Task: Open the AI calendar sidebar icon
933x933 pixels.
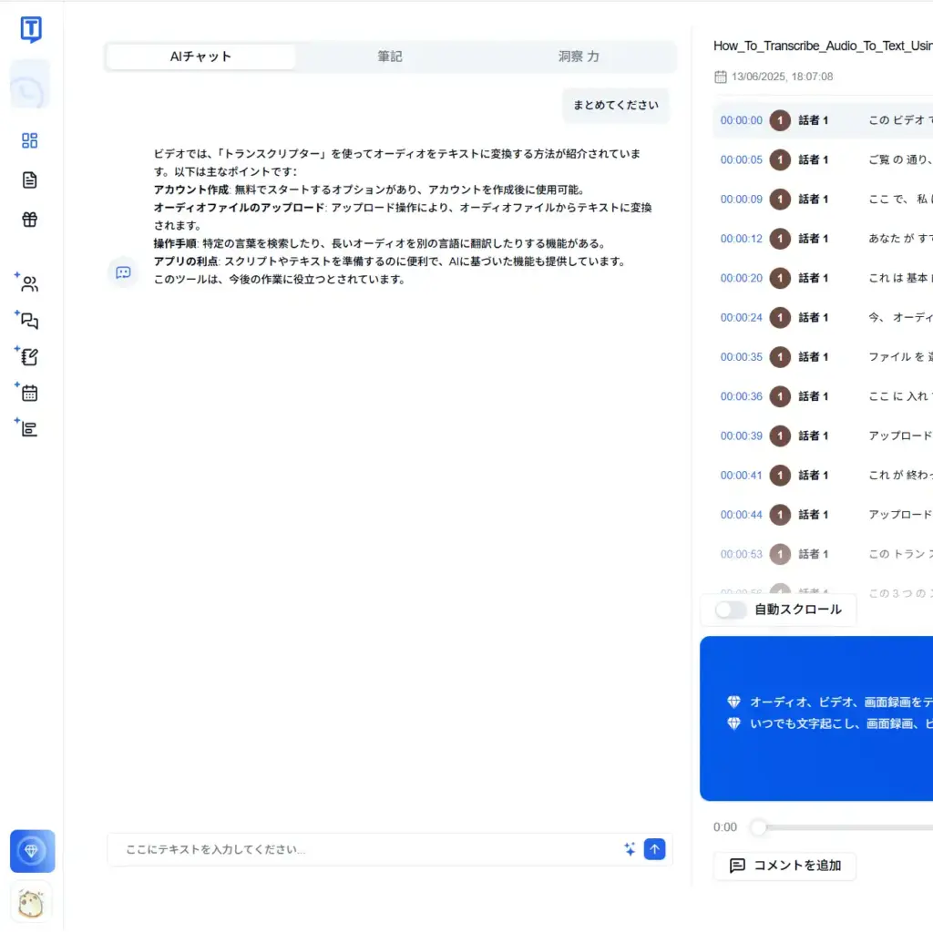Action: tap(27, 392)
